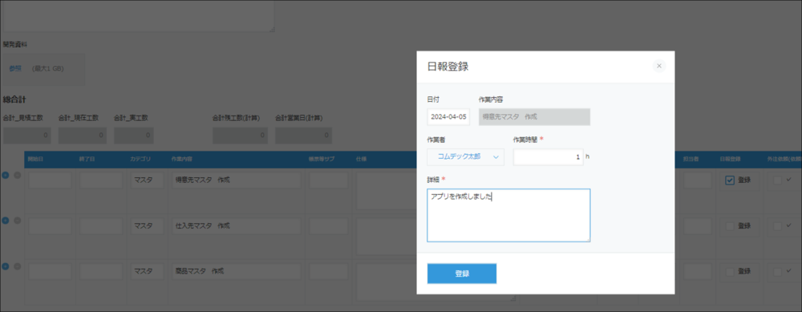Click the 参照 file browse link
Screen dimensions: 802x312
pos(15,68)
